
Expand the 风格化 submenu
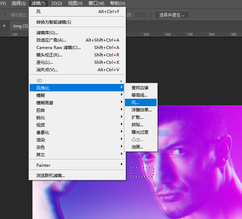point(77,88)
